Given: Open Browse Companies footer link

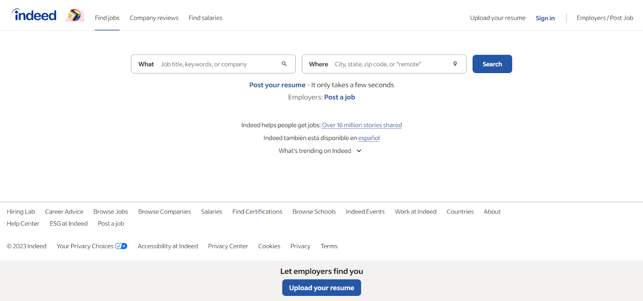Looking at the screenshot, I should click(164, 212).
